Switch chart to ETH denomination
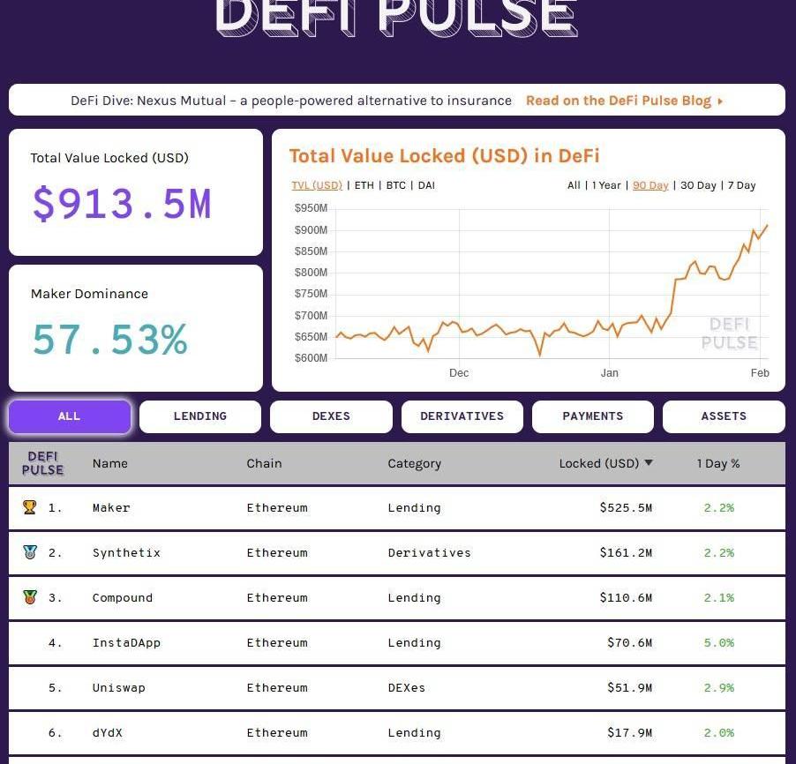 click(x=364, y=185)
